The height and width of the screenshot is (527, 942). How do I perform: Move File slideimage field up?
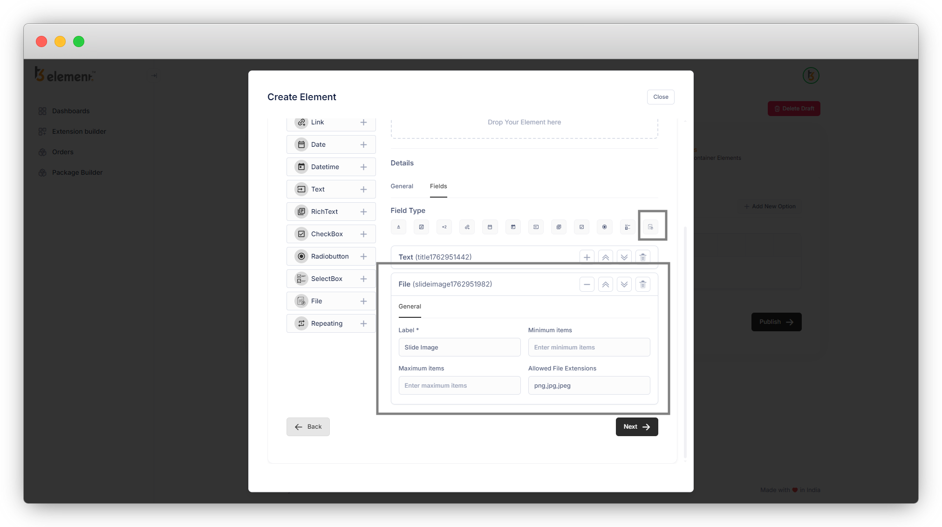(x=605, y=284)
